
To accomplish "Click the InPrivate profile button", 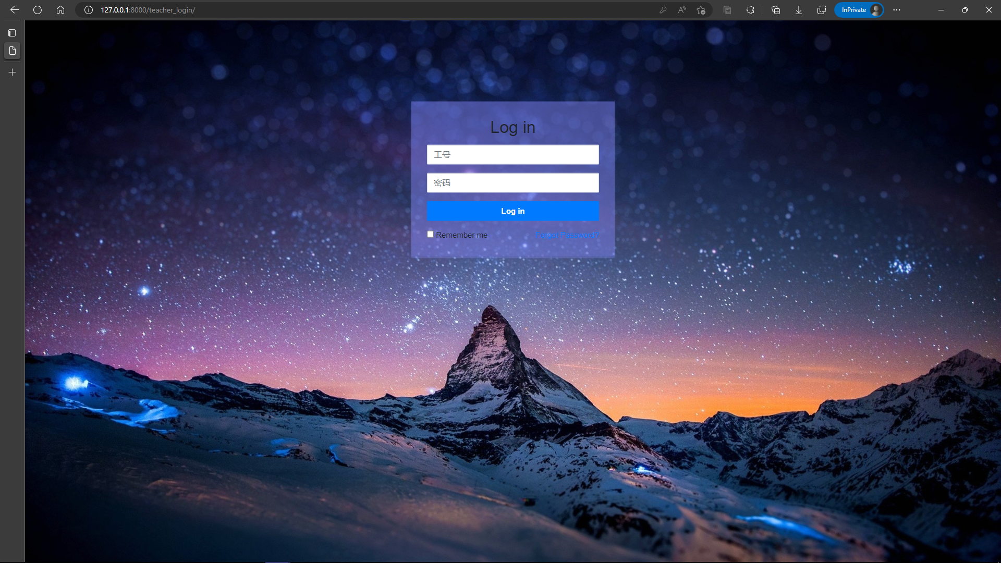I will [x=859, y=10].
